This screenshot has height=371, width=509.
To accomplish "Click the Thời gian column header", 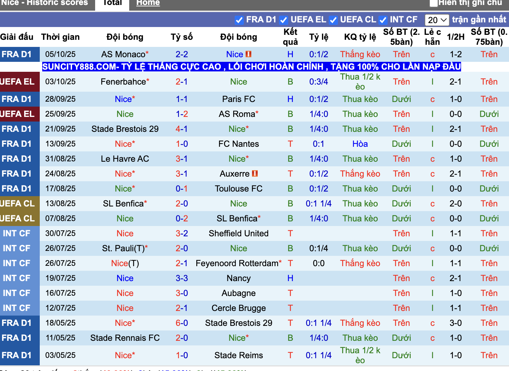I will click(x=60, y=37).
